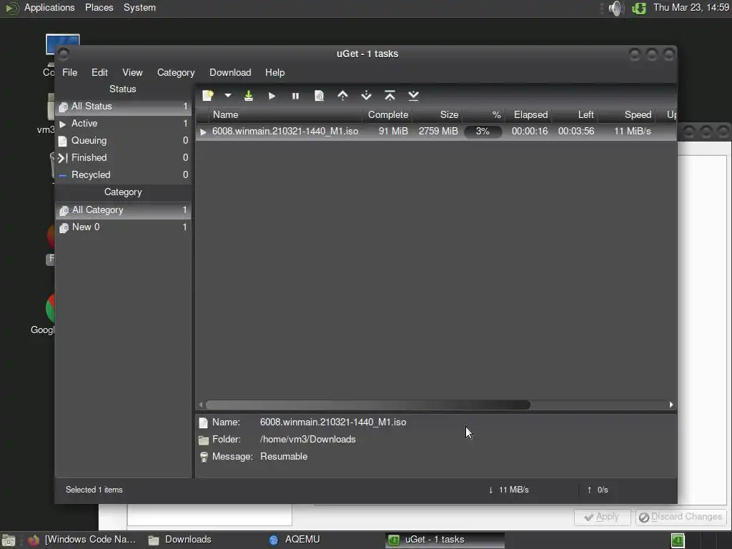732x549 pixels.
Task: Click the volume speaker icon in system tray
Action: 616,8
